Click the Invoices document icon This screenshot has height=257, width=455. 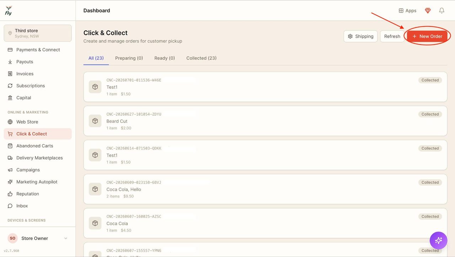pyautogui.click(x=10, y=74)
